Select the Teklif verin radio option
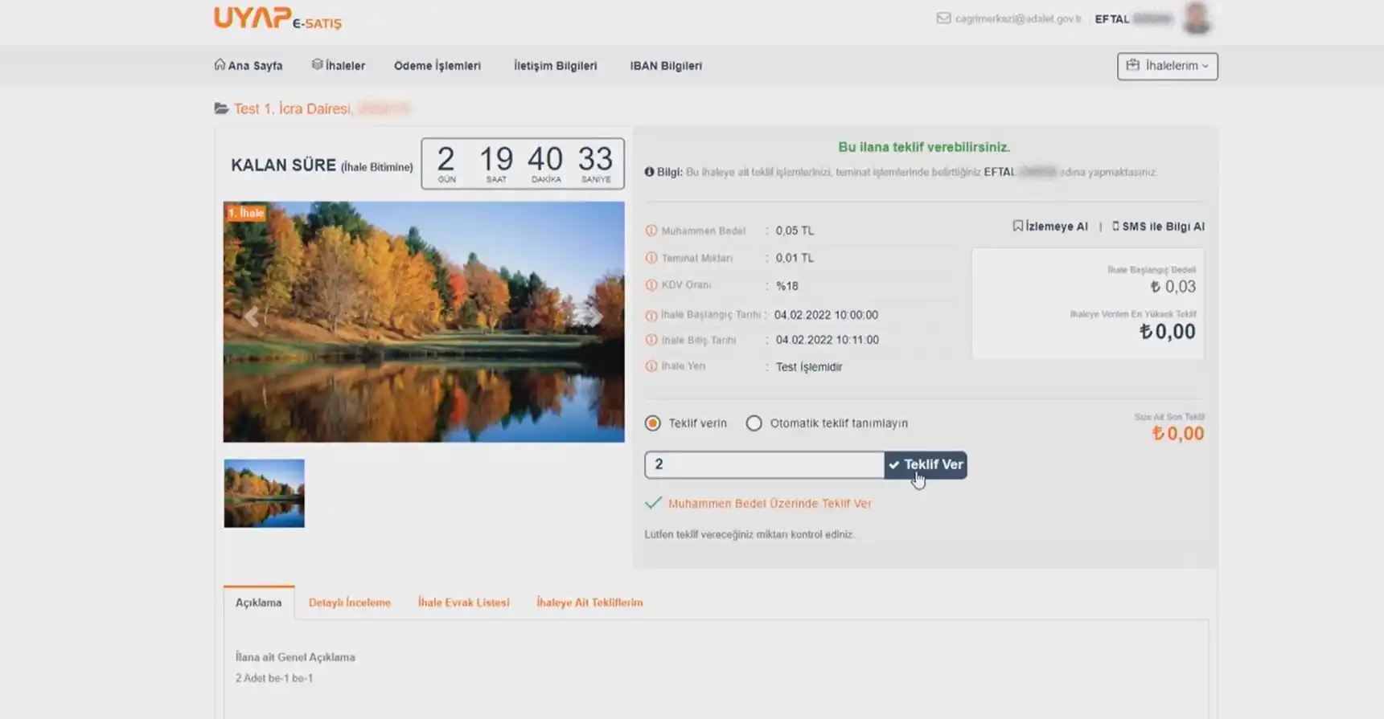 tap(653, 423)
